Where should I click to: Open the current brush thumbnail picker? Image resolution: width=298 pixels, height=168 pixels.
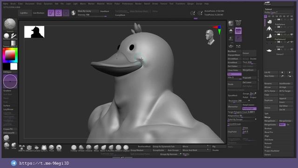click(x=10, y=25)
